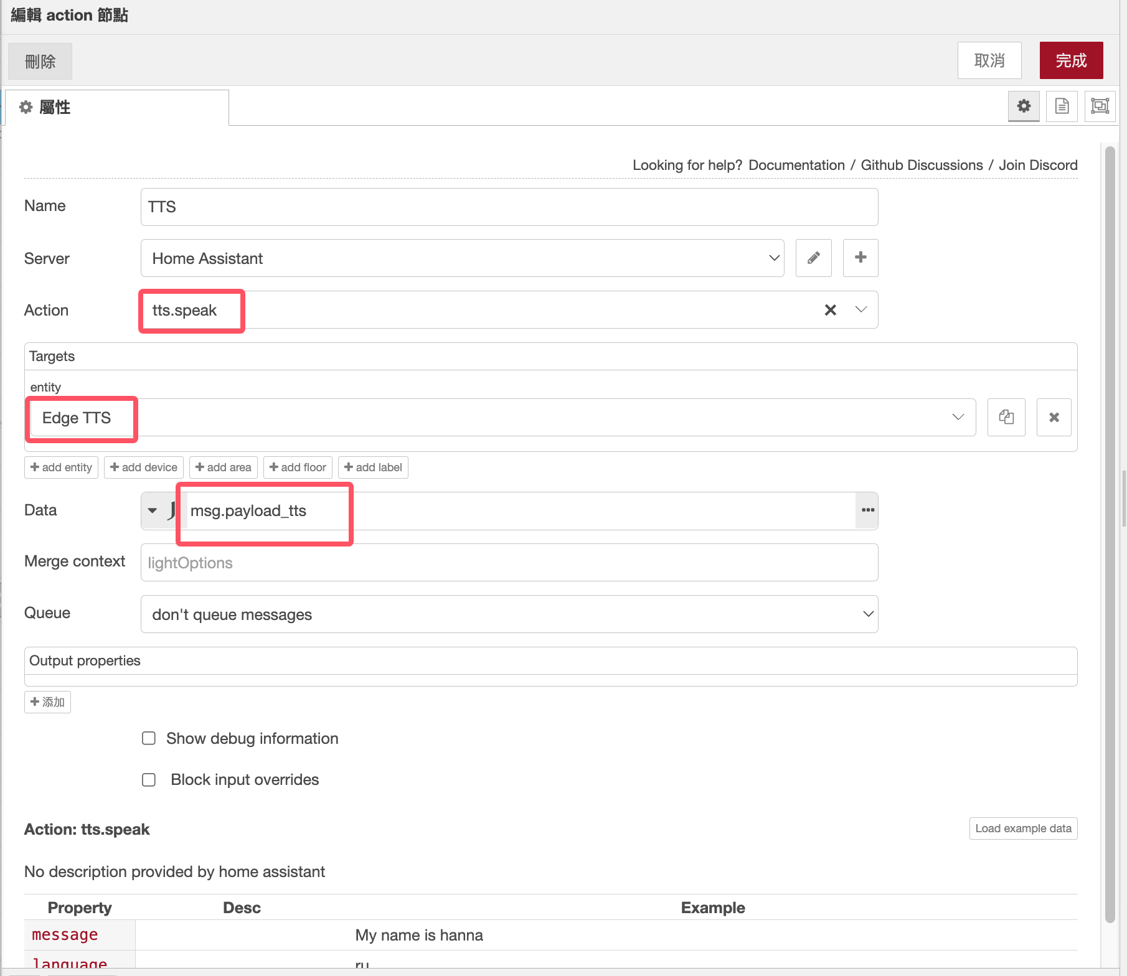Open the node settings gear icon
The width and height of the screenshot is (1127, 976).
pos(1024,106)
